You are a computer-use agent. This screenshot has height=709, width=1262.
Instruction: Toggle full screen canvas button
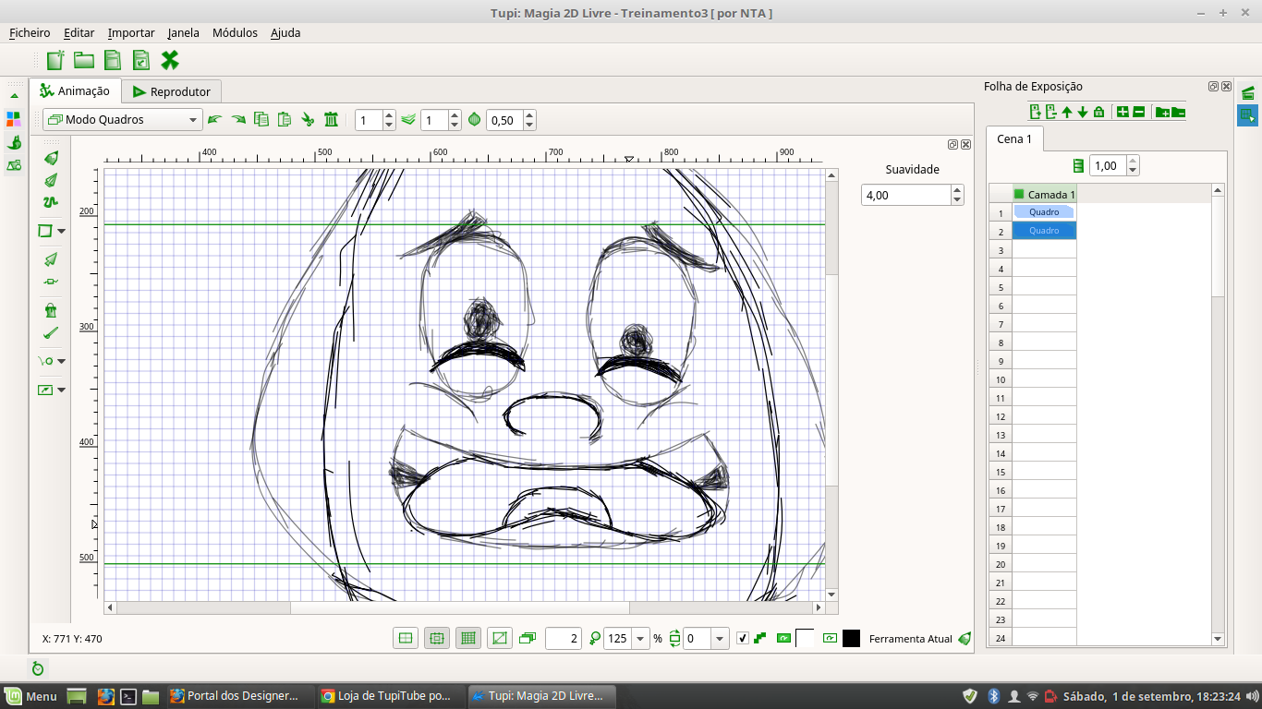[x=406, y=638]
